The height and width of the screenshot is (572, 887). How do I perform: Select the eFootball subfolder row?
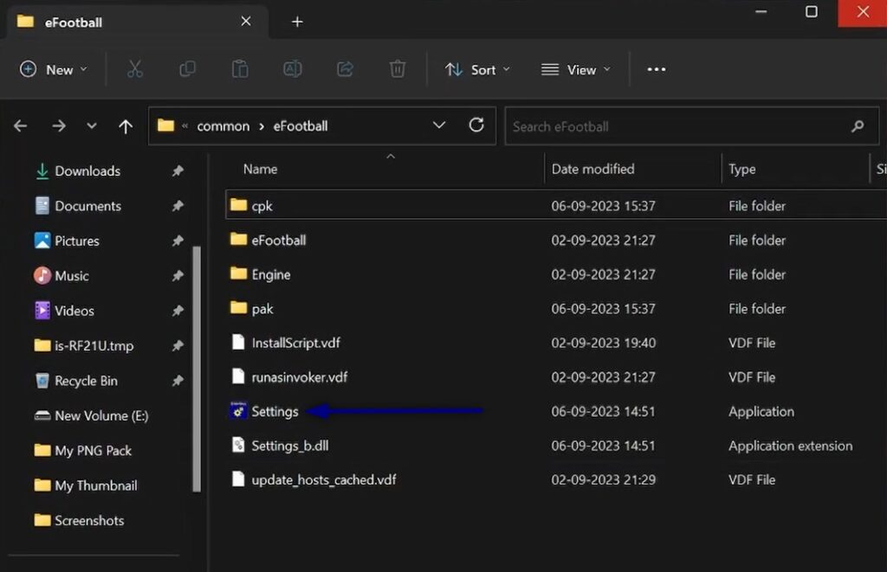[x=556, y=240]
